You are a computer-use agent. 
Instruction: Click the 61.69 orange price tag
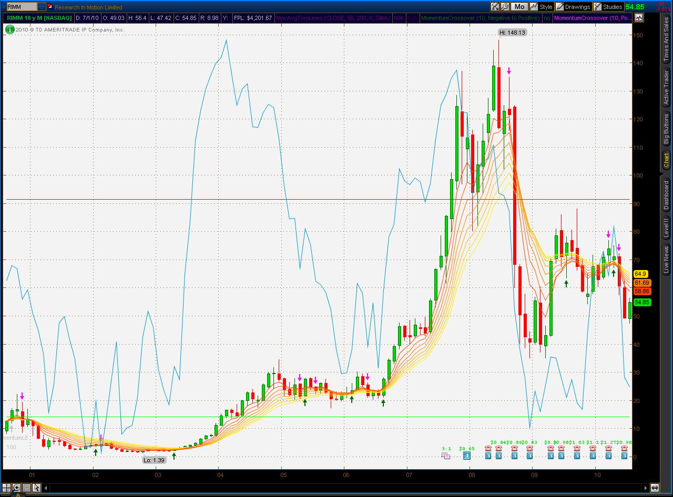tap(642, 283)
